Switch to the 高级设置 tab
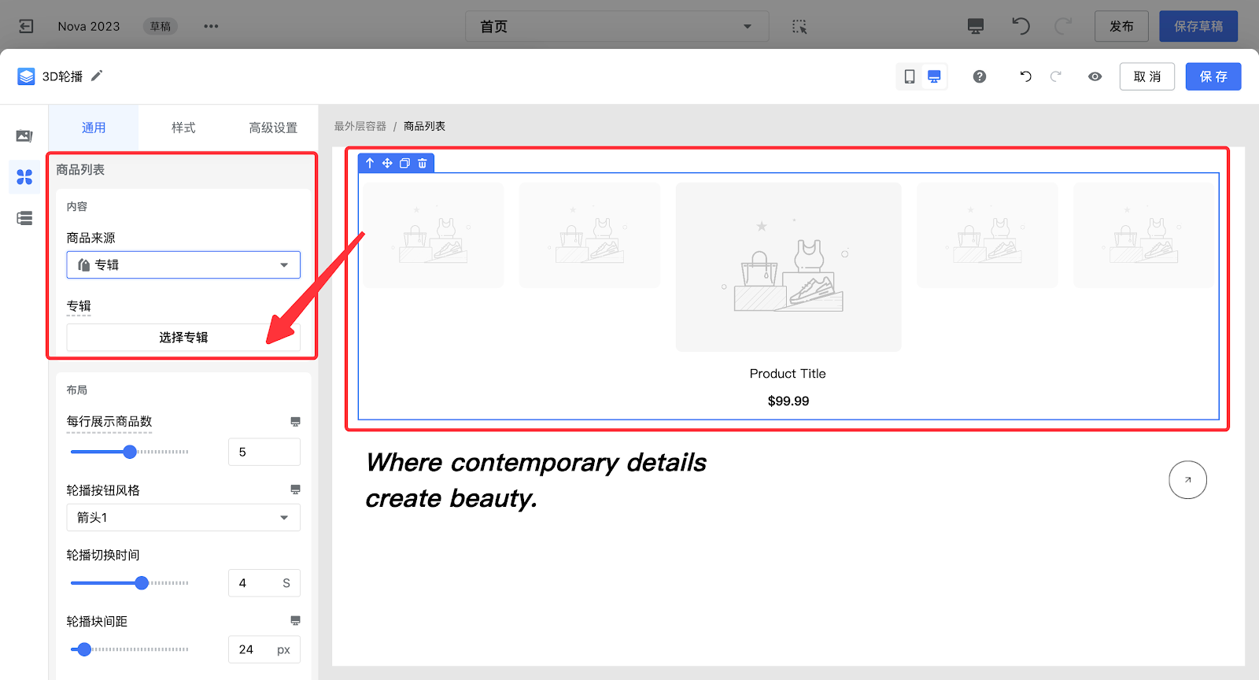The width and height of the screenshot is (1259, 680). 273,128
